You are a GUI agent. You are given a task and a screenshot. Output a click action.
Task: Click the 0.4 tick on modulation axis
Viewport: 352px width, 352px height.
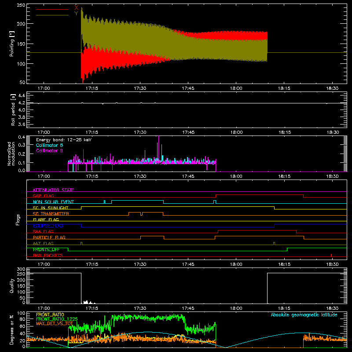tap(22, 137)
